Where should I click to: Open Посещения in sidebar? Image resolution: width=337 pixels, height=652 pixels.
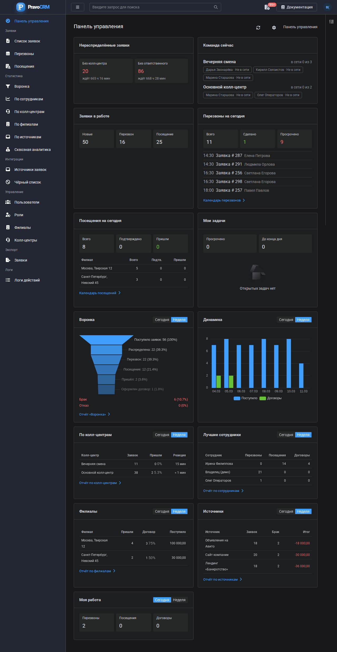[33, 66]
